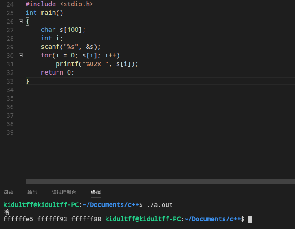Click line number 33 in the gutter

click(10, 81)
